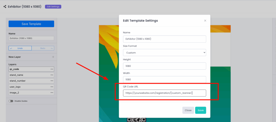Click Save in the settings dialog

click(x=201, y=110)
